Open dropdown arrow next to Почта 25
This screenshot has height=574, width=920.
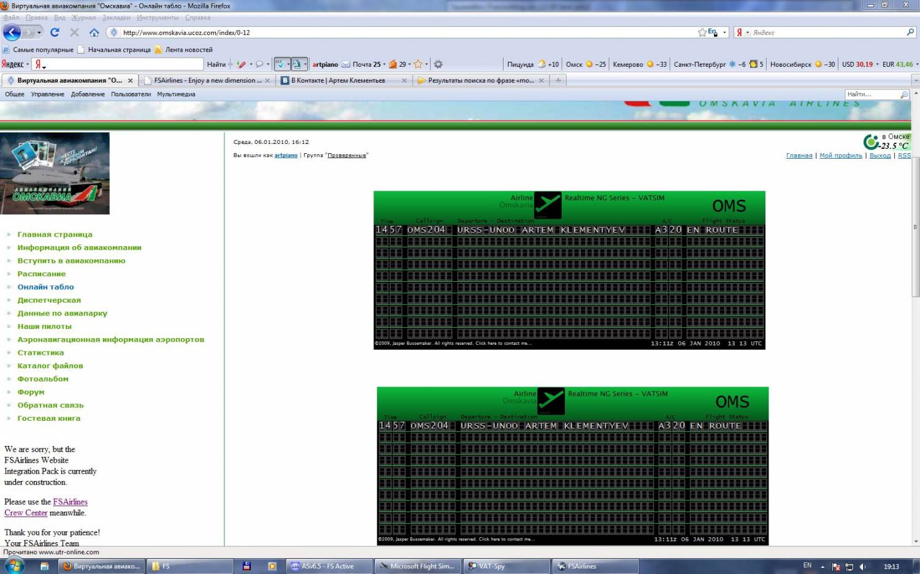(385, 64)
